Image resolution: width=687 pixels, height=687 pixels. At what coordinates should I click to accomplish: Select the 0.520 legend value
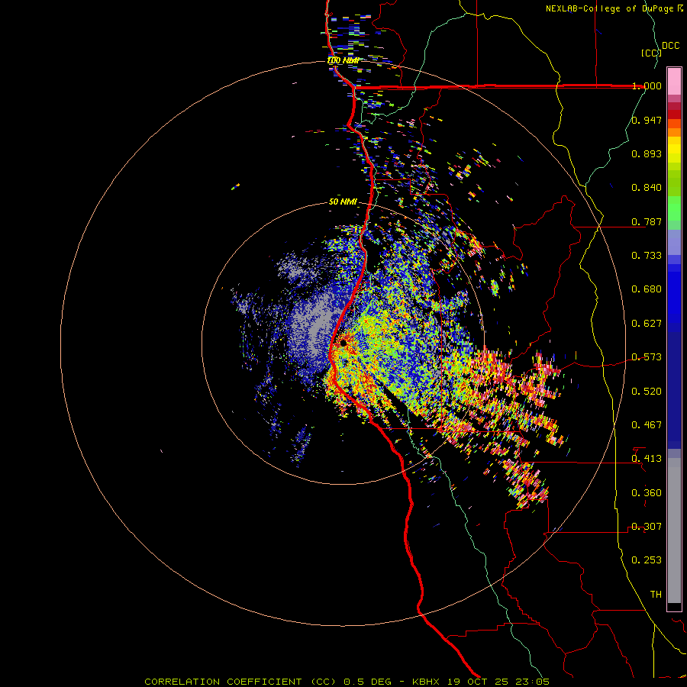coord(647,392)
